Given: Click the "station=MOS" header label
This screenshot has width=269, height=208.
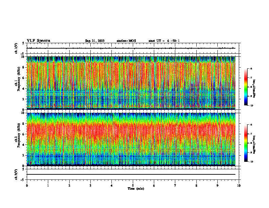Looking at the screenshot, I should (x=126, y=41).
